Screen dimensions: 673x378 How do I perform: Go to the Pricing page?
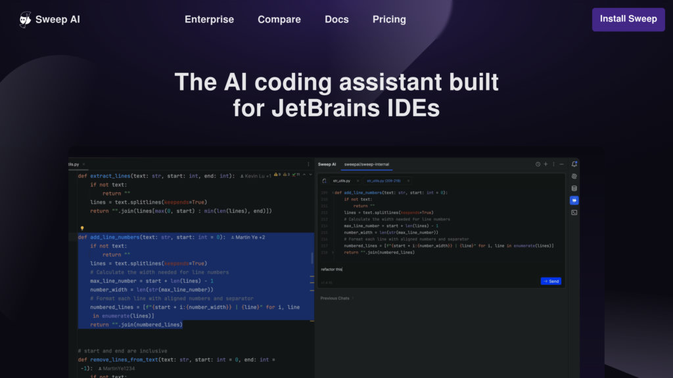[x=389, y=19]
